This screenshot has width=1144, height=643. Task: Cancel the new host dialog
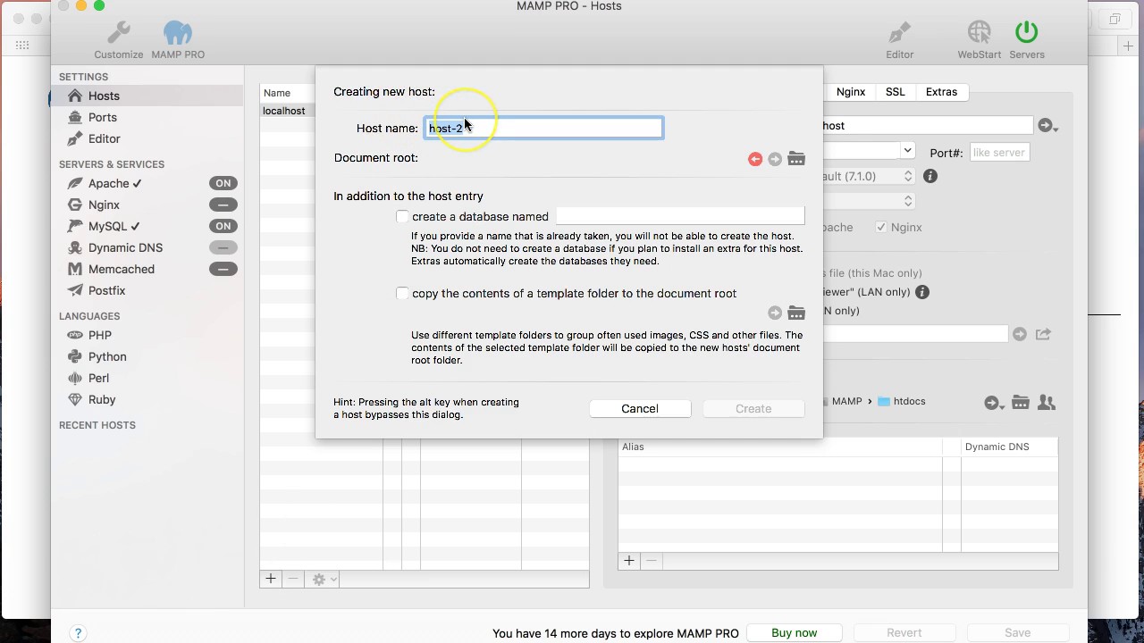[640, 408]
